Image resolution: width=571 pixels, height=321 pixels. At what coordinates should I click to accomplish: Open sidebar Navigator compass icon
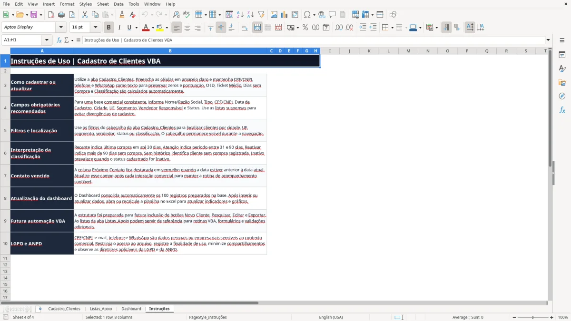[x=562, y=96]
